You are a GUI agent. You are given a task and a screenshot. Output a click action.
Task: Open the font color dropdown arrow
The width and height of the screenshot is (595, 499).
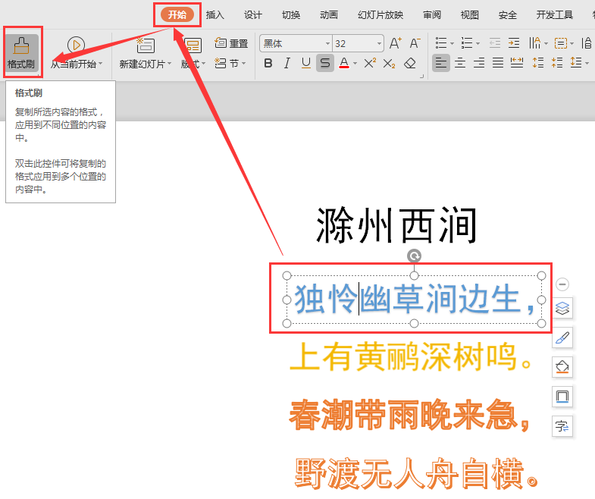[x=355, y=64]
